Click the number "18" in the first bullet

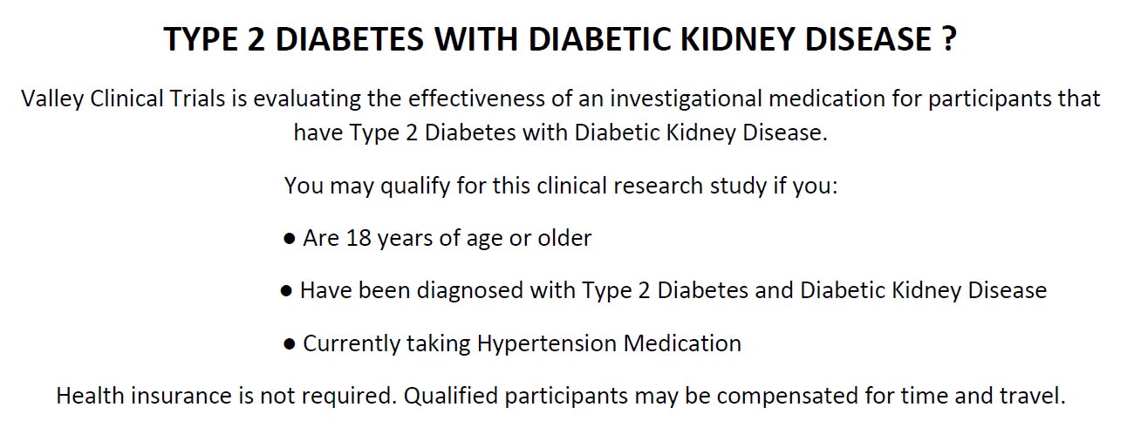pyautogui.click(x=357, y=238)
